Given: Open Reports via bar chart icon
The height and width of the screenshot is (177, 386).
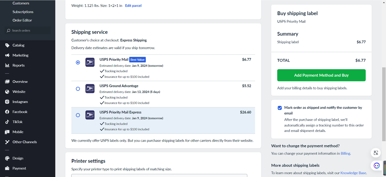Looking at the screenshot, I should click(x=7, y=65).
